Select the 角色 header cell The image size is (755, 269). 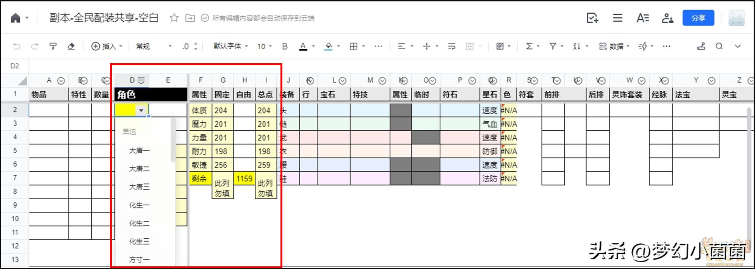151,94
